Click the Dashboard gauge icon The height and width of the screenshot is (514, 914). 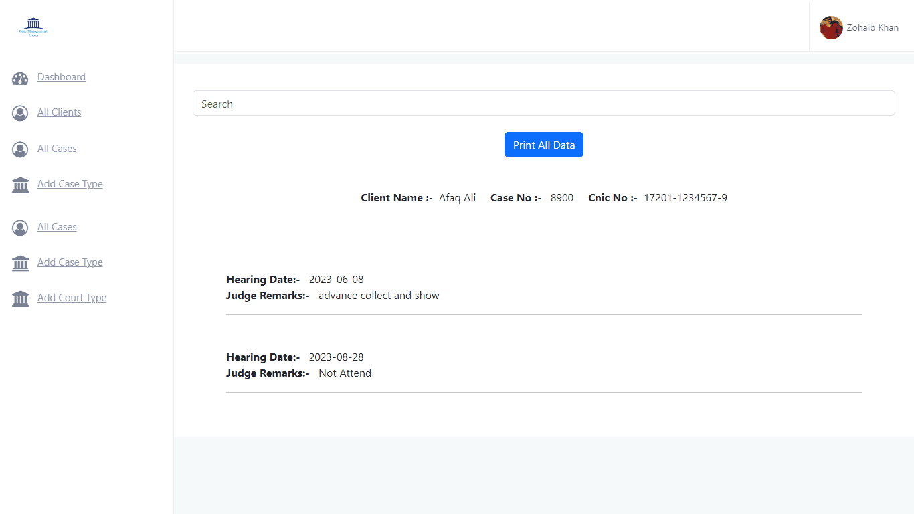pos(20,78)
